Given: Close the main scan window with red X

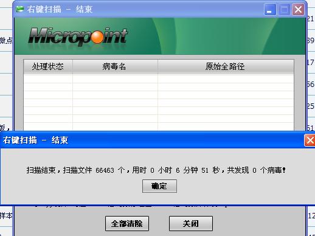Looking at the screenshot, I should pos(298,10).
